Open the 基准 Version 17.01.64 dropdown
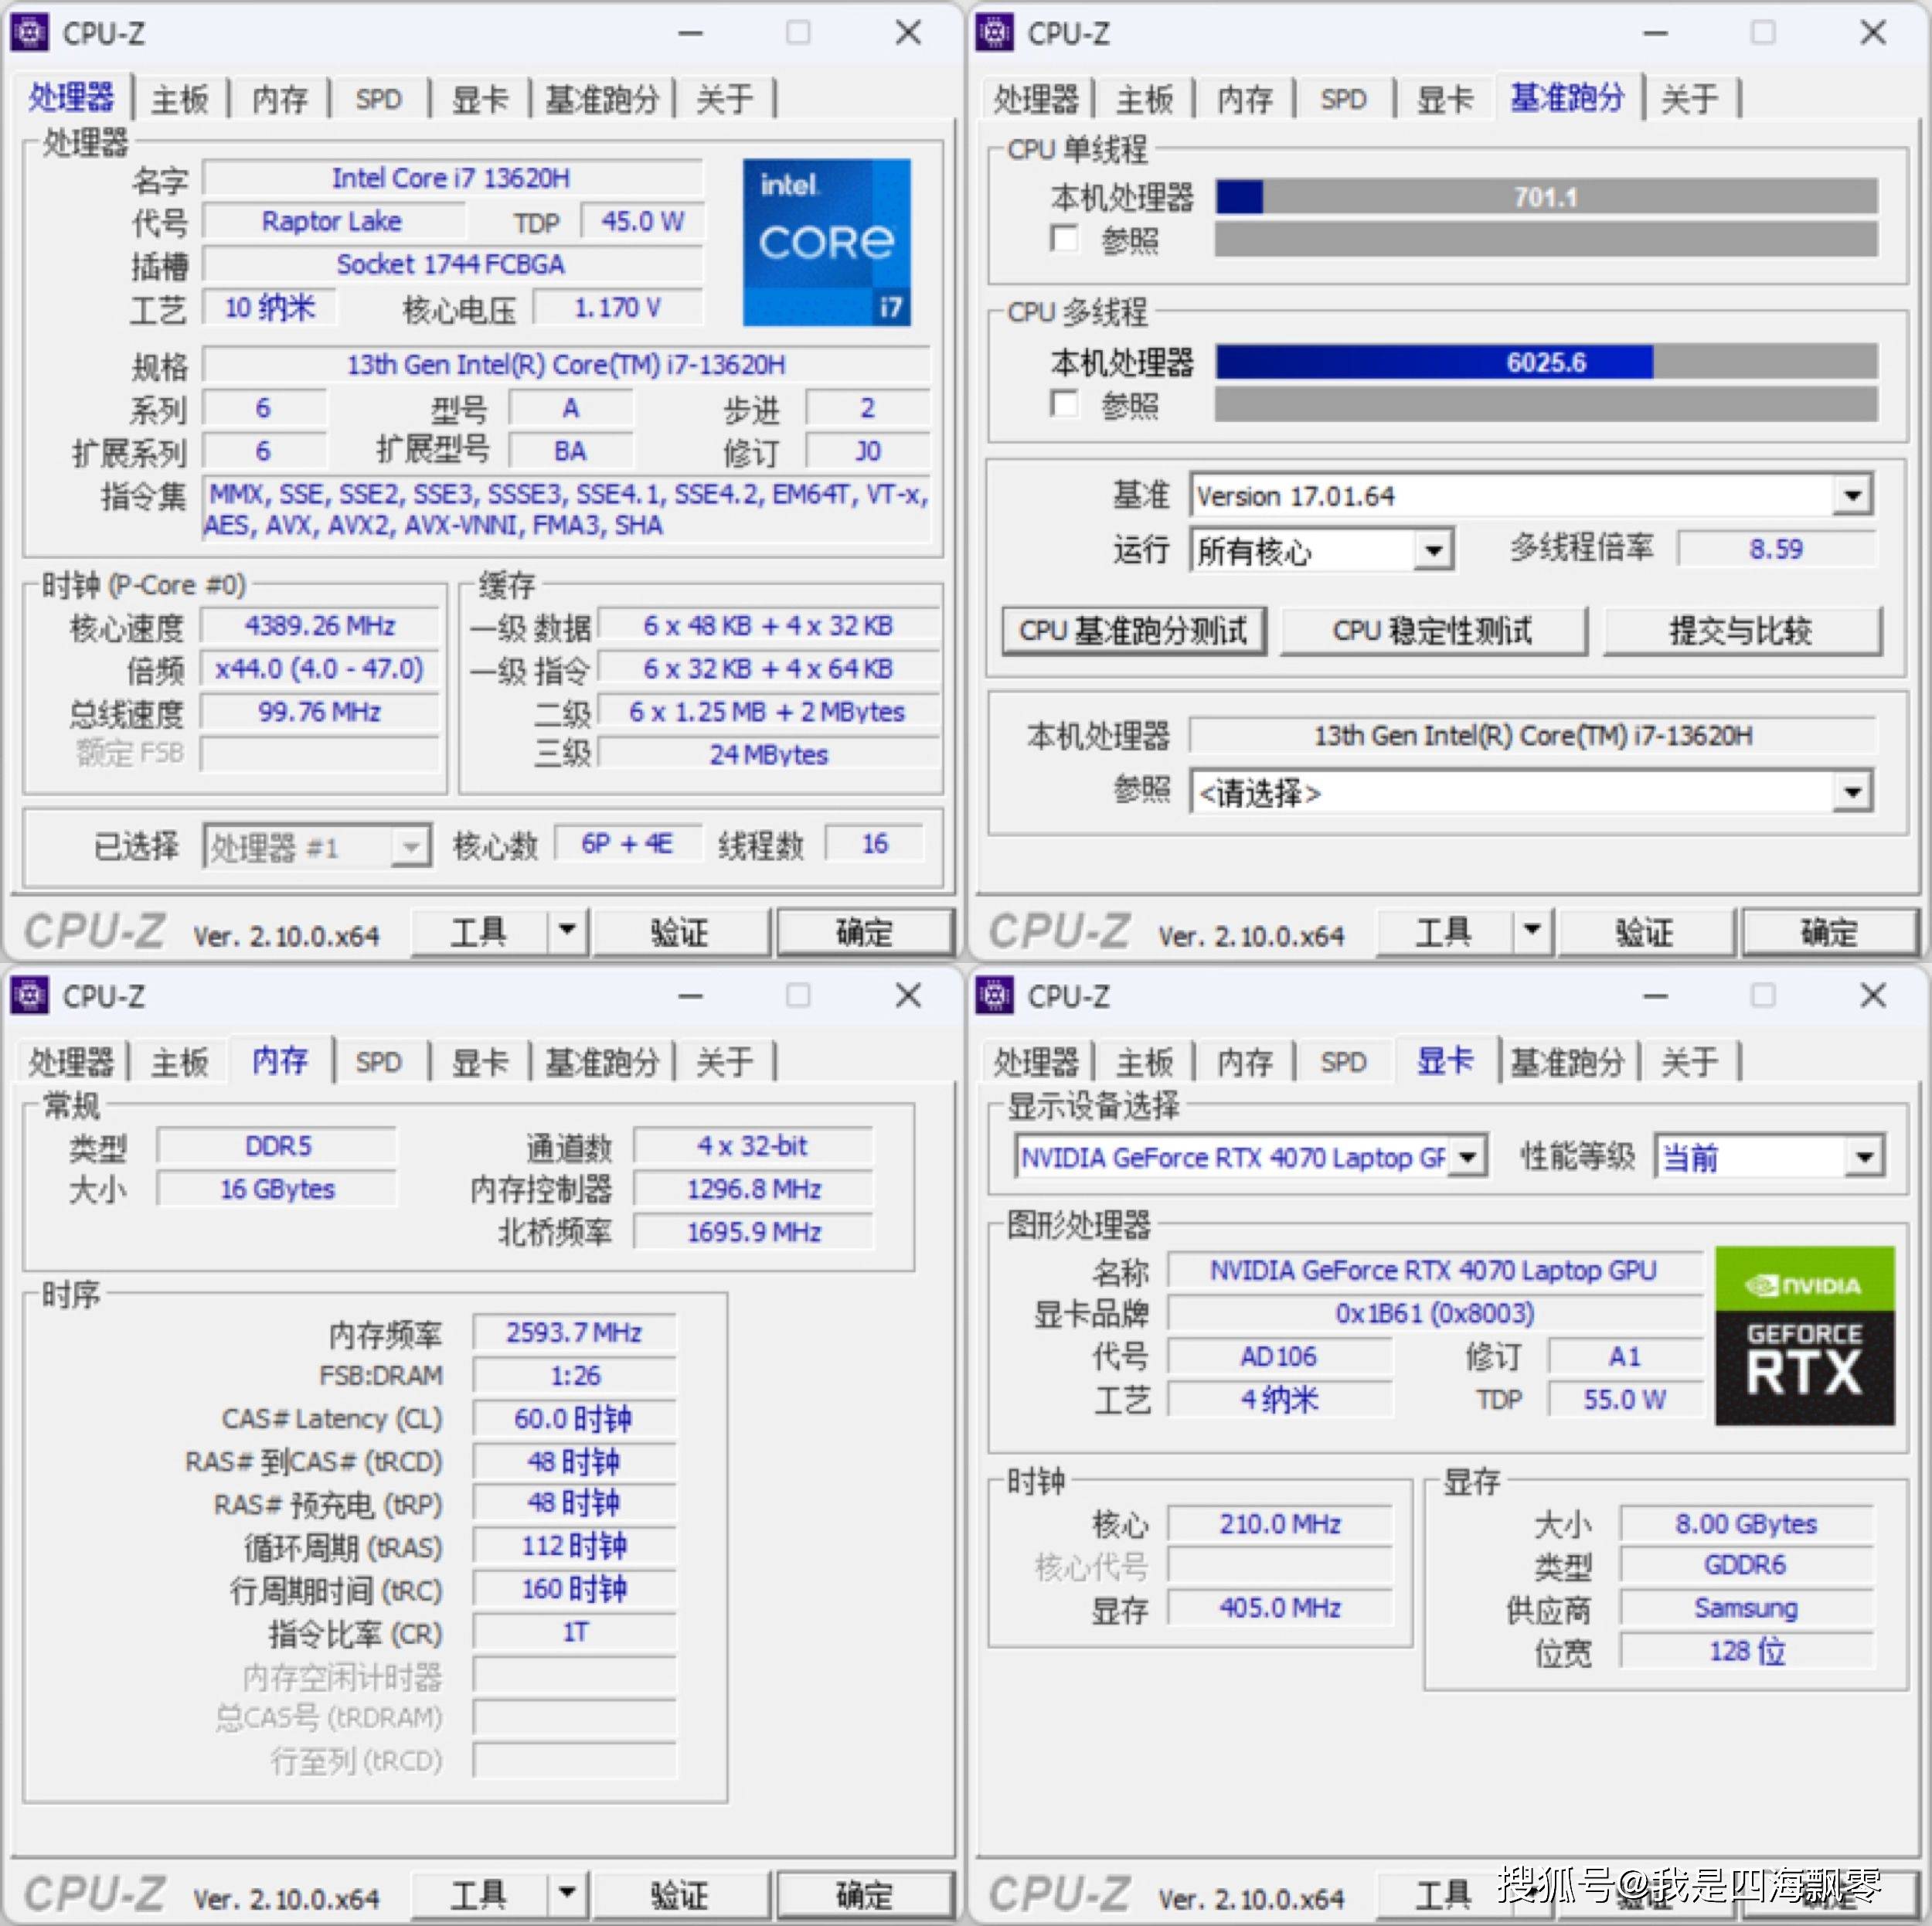This screenshot has height=1926, width=1932. tap(1853, 495)
